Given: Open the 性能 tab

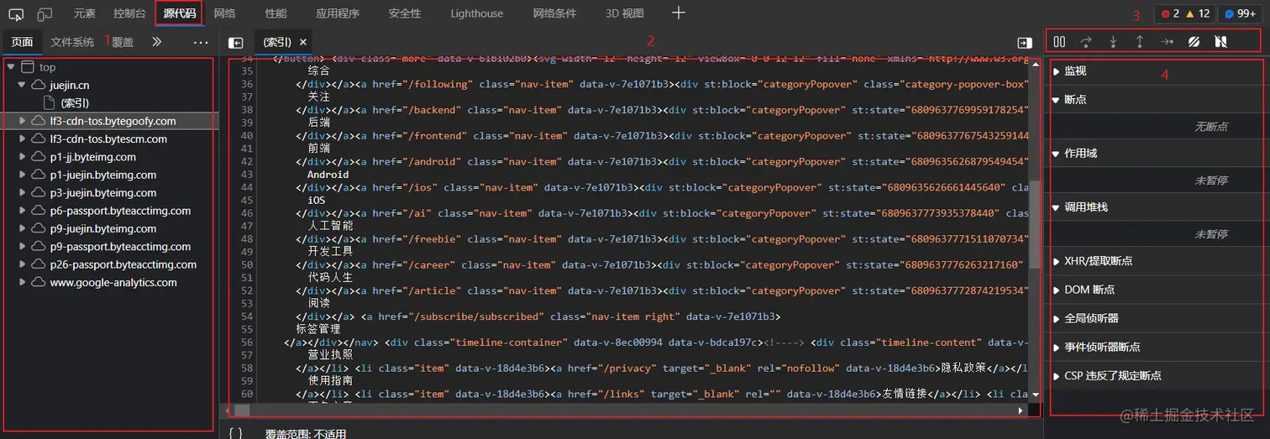Looking at the screenshot, I should click(276, 13).
